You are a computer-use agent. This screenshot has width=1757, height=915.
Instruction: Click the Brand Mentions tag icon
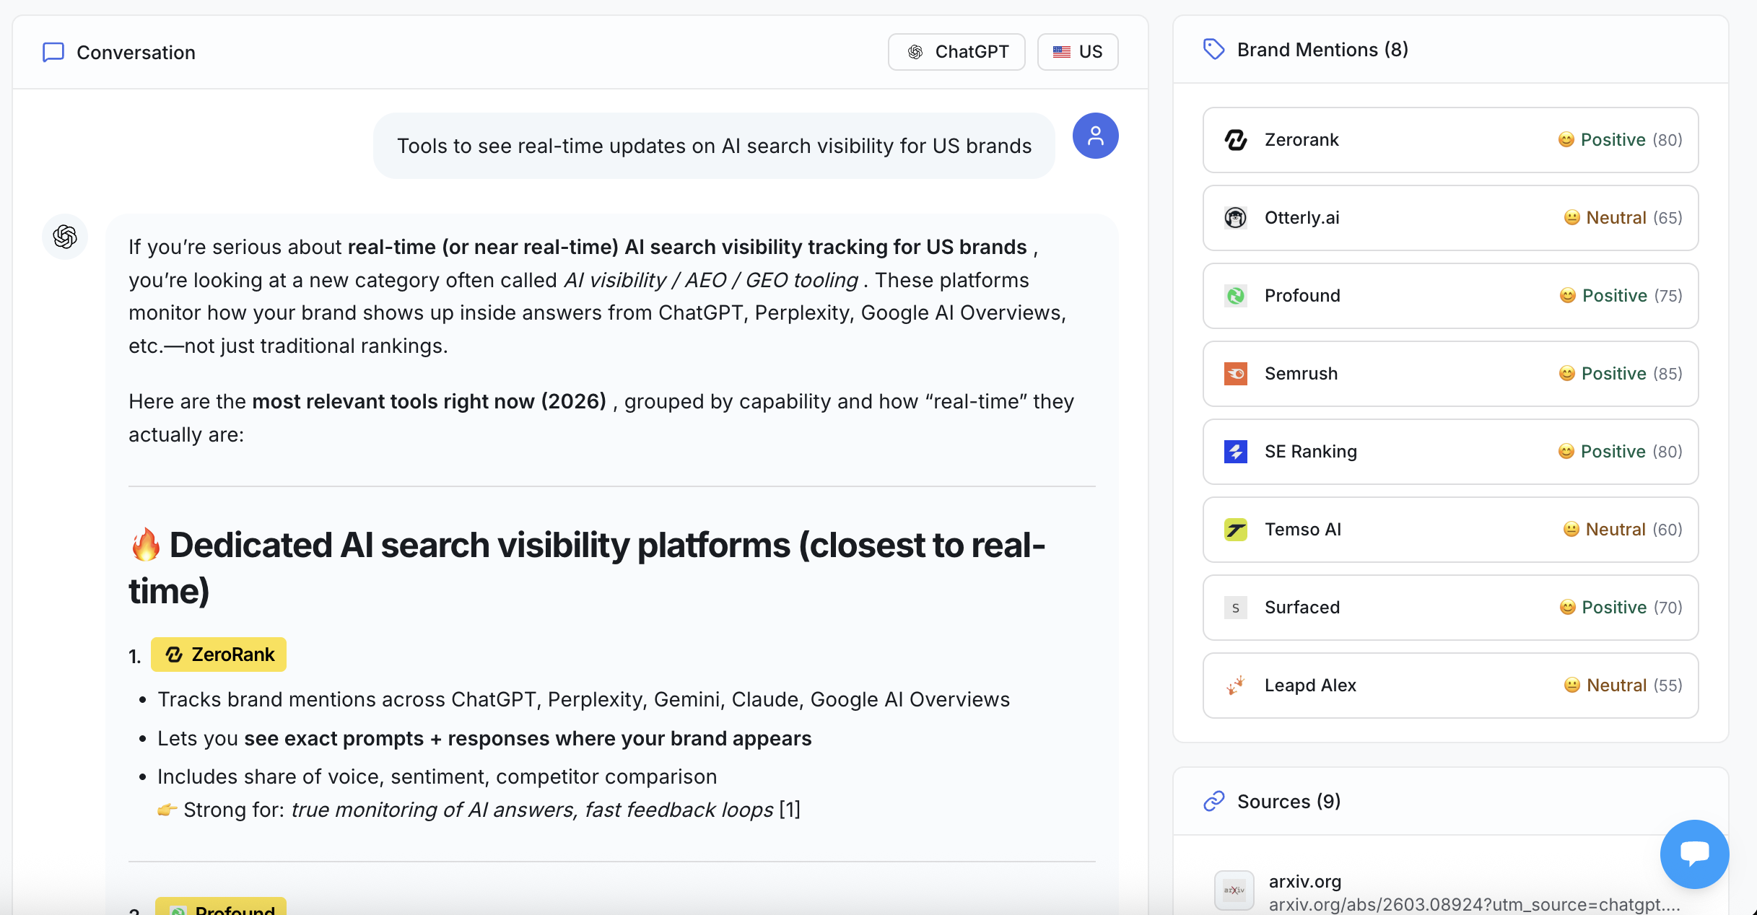pyautogui.click(x=1214, y=50)
